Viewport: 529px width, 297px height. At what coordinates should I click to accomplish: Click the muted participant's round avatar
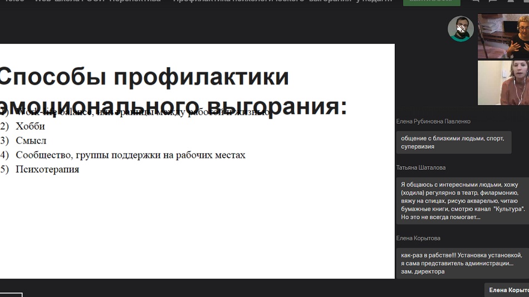tap(461, 29)
